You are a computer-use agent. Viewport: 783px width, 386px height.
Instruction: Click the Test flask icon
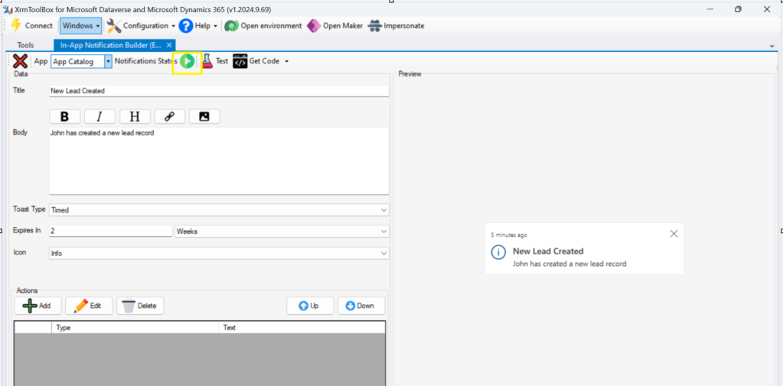[x=207, y=61]
